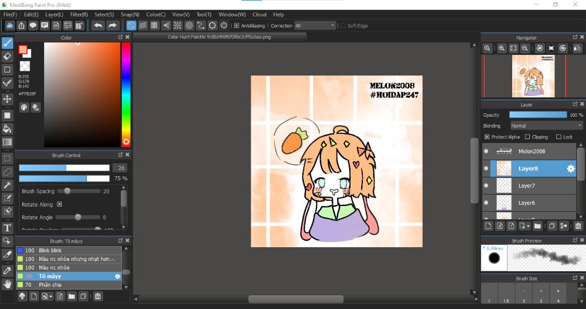Open snap settings gear in toolbar

click(x=224, y=25)
